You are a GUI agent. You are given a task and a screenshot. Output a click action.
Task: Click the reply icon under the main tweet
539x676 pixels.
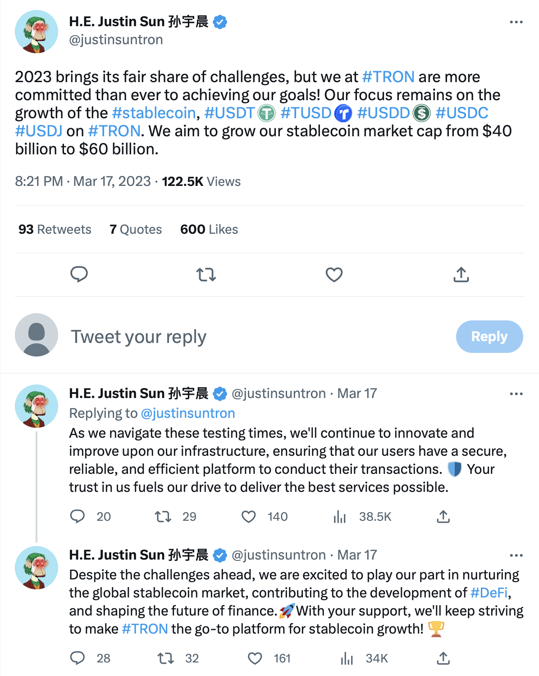pos(79,274)
